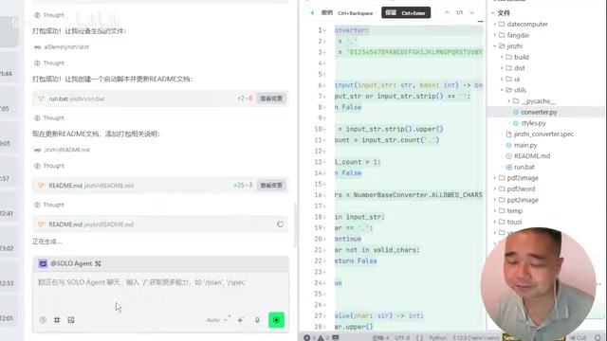Image resolution: width=607 pixels, height=341 pixels.
Task: Go to next change with down arrow
Action: pyautogui.click(x=472, y=12)
